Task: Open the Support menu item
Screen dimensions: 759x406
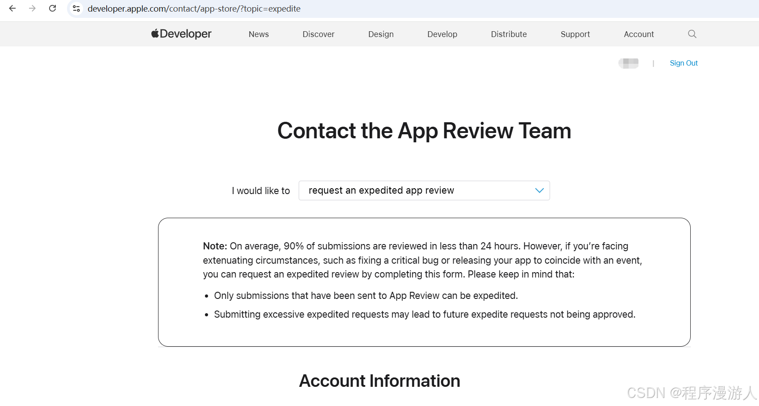Action: (x=575, y=34)
